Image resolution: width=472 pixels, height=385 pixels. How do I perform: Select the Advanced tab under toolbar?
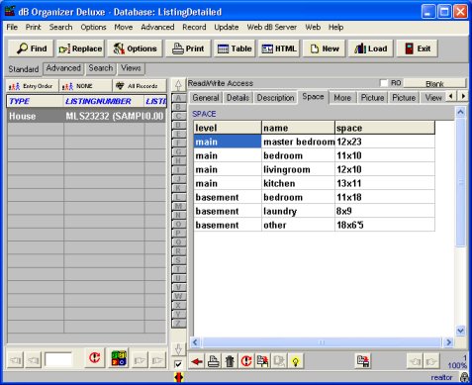[63, 68]
